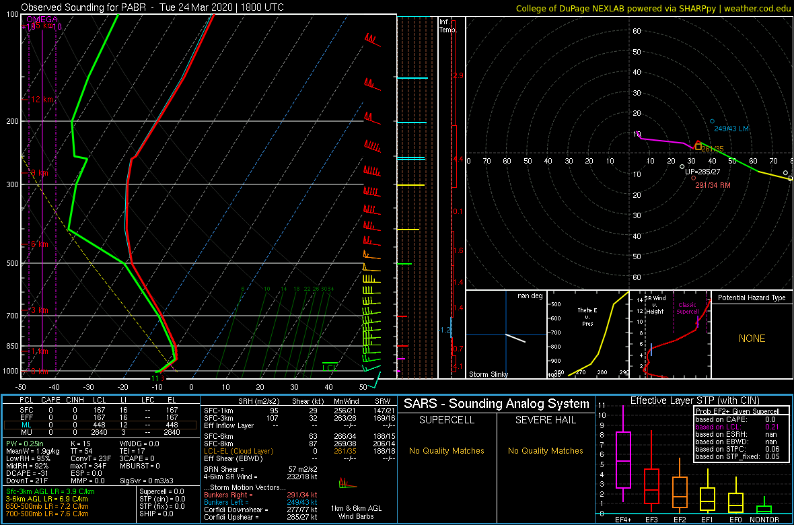794x525 pixels.
Task: Click the 'Theta-E v. Pres' plot label
Action: [588, 316]
